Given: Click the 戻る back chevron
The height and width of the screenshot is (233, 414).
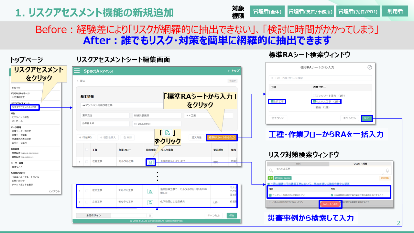Looking at the screenshot, I should (78, 81).
